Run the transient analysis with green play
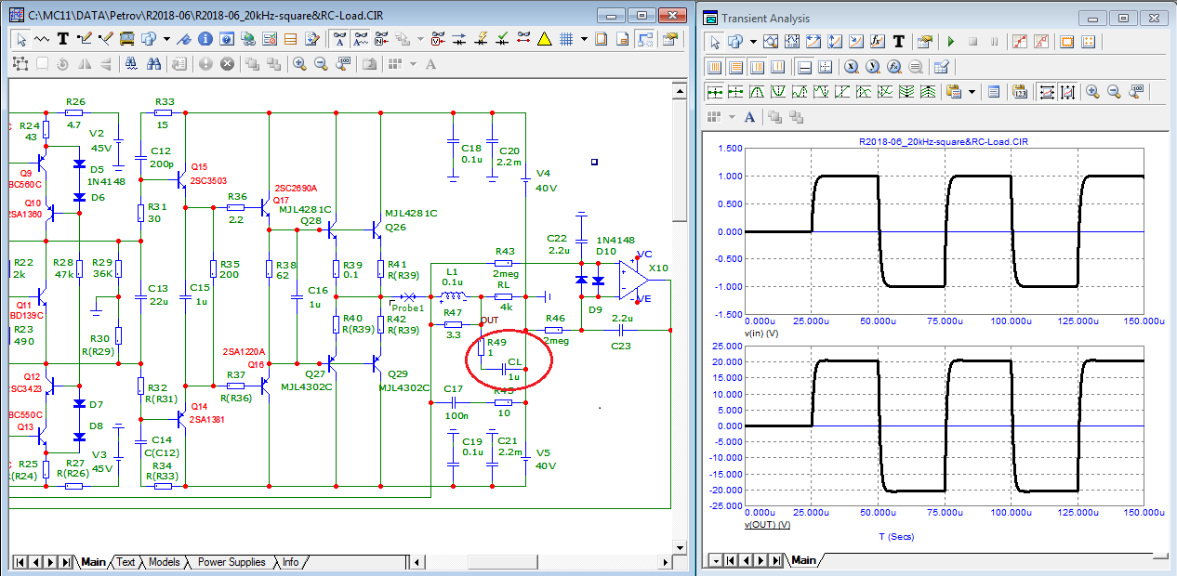Screen dimensions: 1177x576 (950, 42)
